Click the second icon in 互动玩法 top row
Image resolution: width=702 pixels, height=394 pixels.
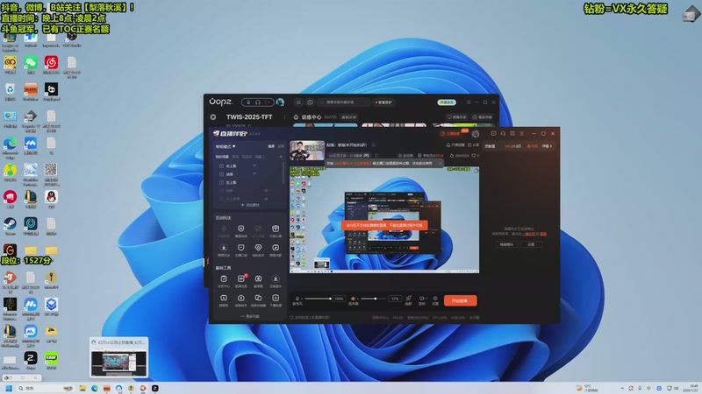coord(240,229)
